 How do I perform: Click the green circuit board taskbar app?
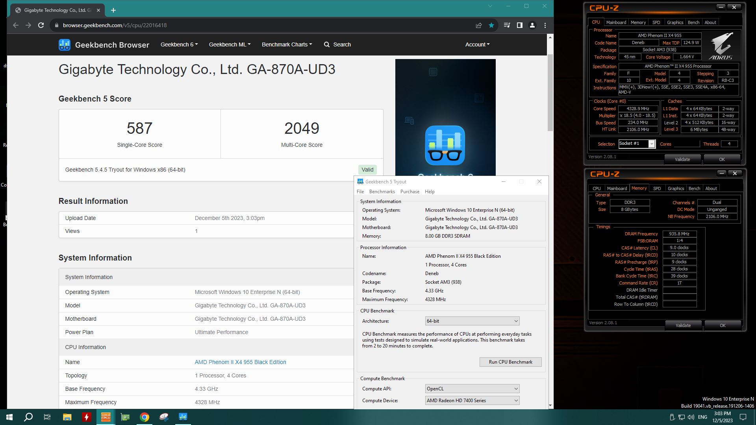(125, 417)
